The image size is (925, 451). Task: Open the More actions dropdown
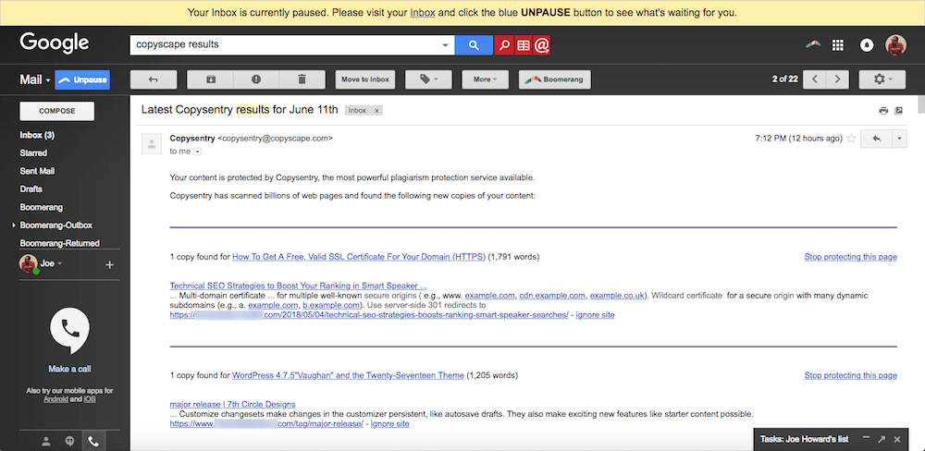[485, 79]
